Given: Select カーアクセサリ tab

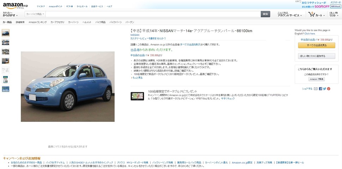Looking at the screenshot, I should [57, 22].
